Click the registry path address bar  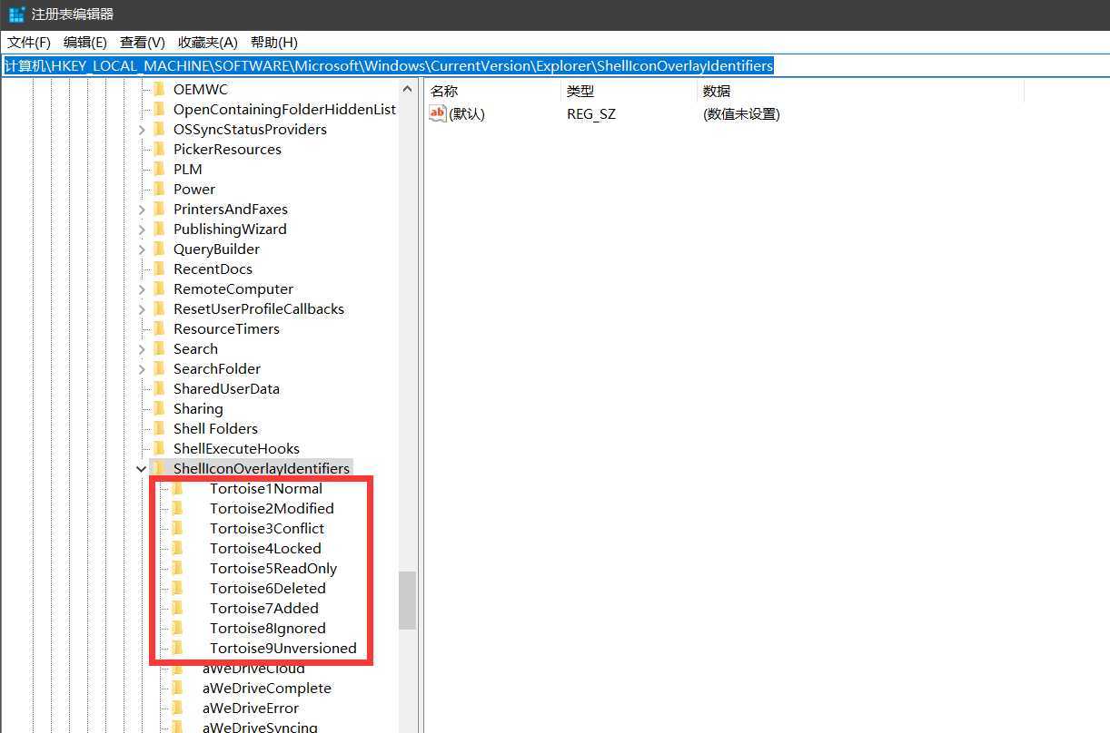point(555,66)
